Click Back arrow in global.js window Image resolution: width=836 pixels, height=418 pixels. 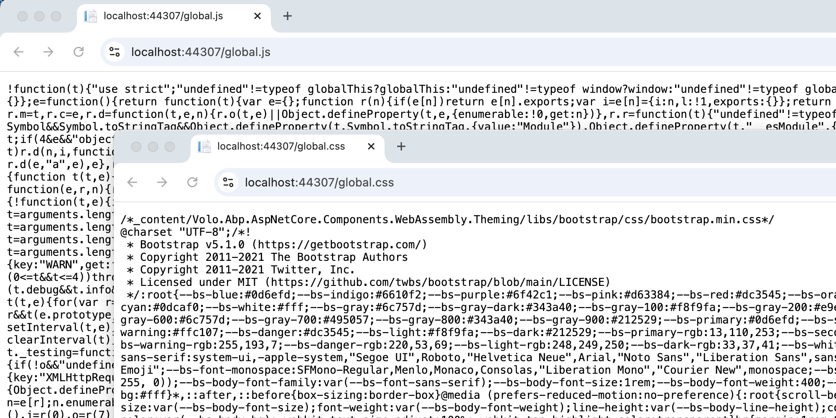tap(18, 52)
